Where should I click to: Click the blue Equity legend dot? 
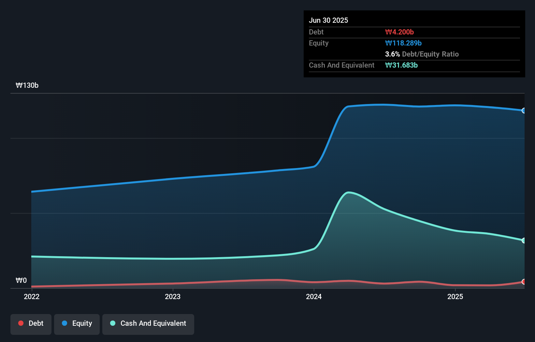coord(65,323)
